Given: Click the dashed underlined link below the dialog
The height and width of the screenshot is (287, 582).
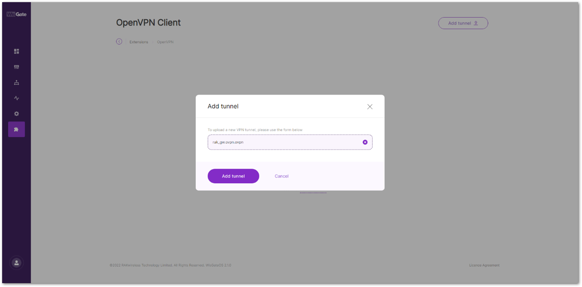Looking at the screenshot, I should [313, 192].
